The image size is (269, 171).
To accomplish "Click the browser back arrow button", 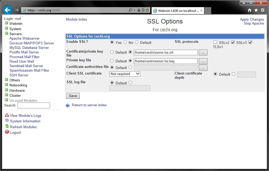I will [x=7, y=10].
